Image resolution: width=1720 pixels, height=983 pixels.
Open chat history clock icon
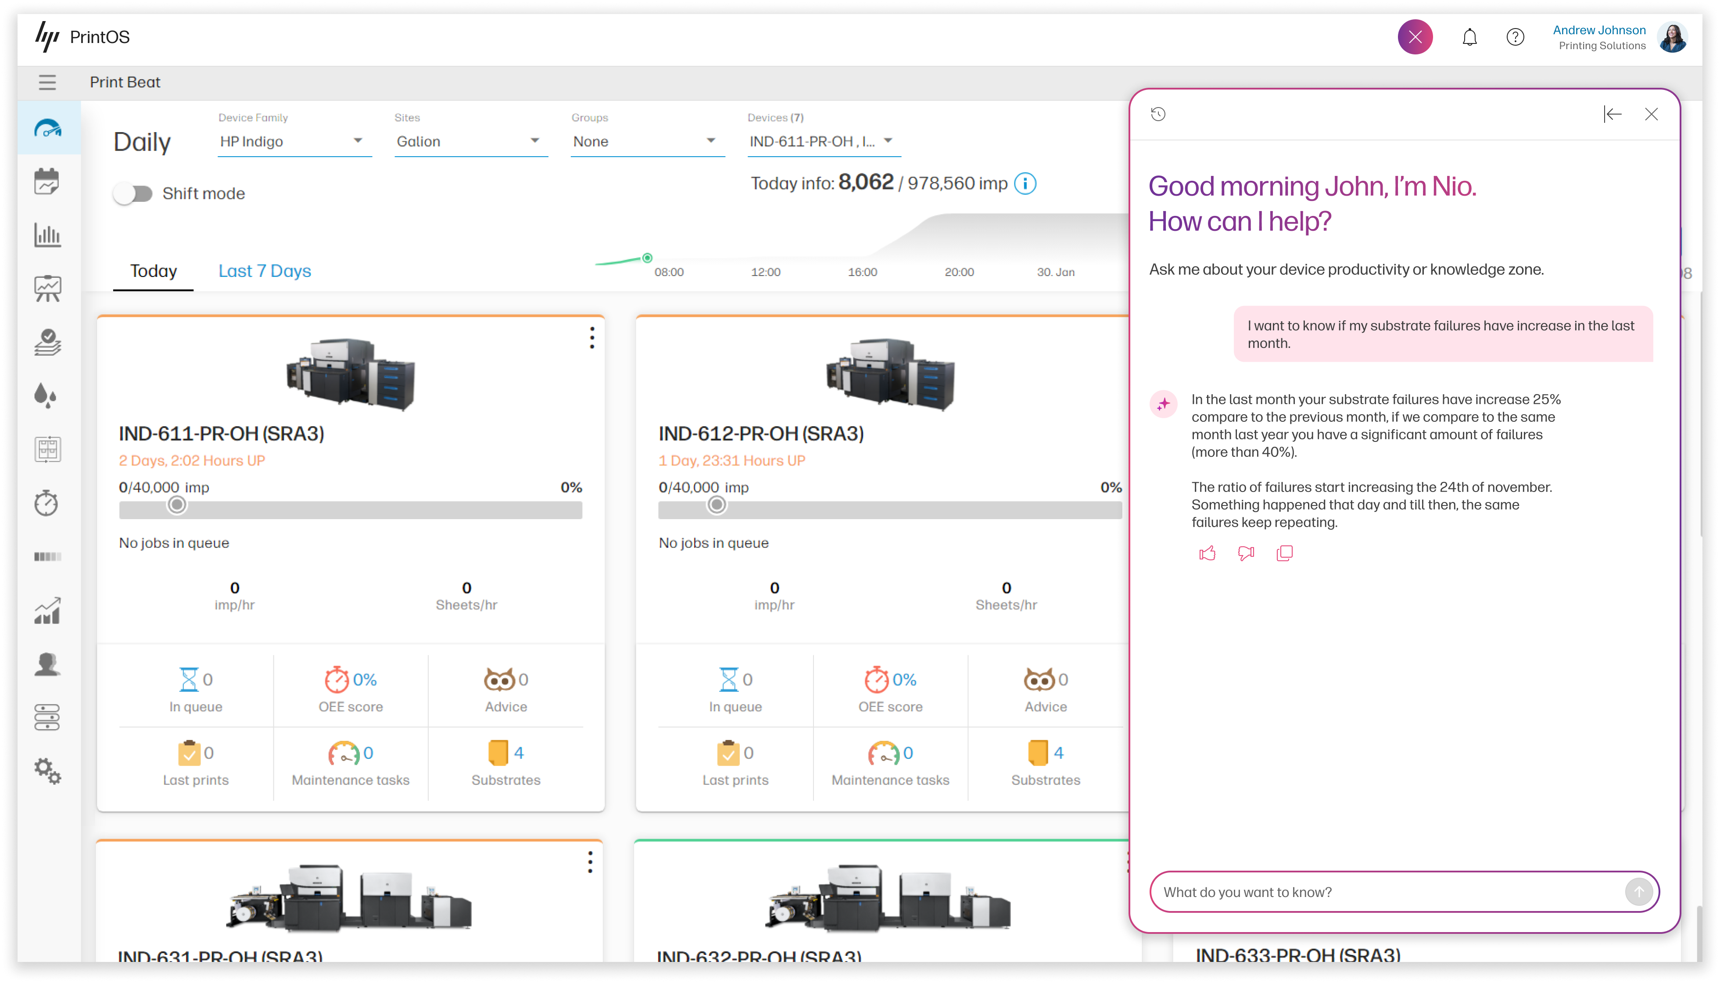point(1158,114)
